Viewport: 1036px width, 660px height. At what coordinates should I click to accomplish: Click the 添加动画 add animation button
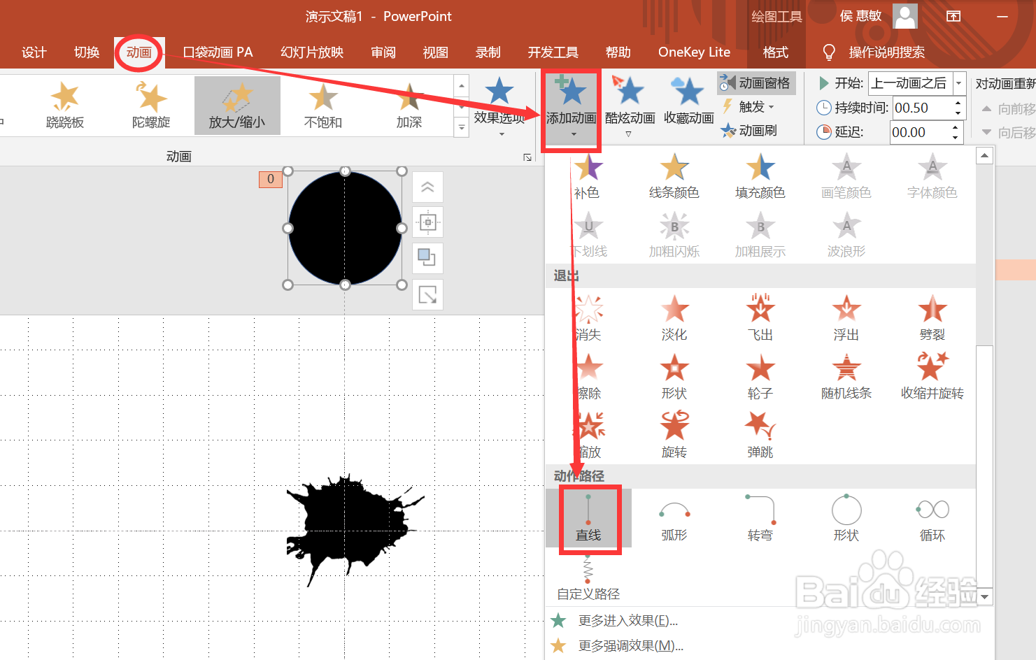coord(571,108)
